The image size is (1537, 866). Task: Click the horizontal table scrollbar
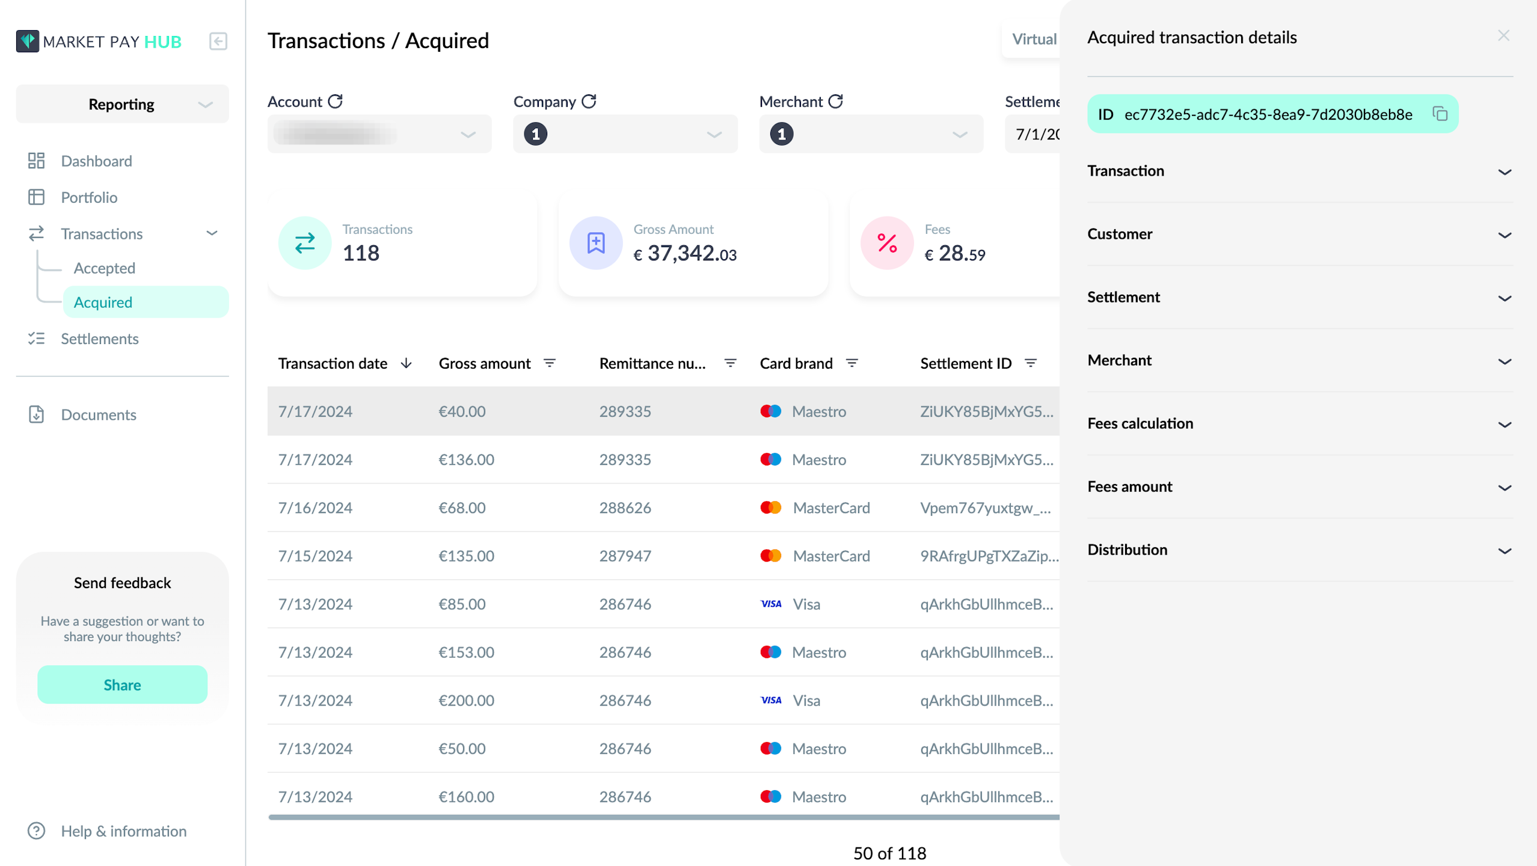[663, 817]
